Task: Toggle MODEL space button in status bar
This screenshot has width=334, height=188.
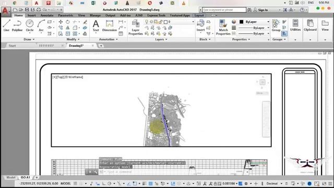Action: [x=66, y=183]
